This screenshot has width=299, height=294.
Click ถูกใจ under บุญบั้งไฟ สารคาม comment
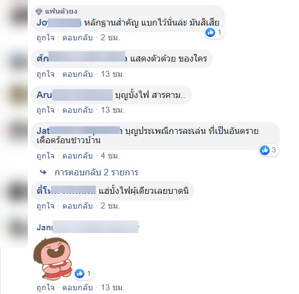click(45, 110)
